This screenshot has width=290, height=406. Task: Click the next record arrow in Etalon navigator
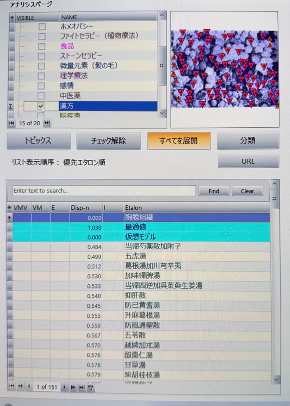(65, 387)
